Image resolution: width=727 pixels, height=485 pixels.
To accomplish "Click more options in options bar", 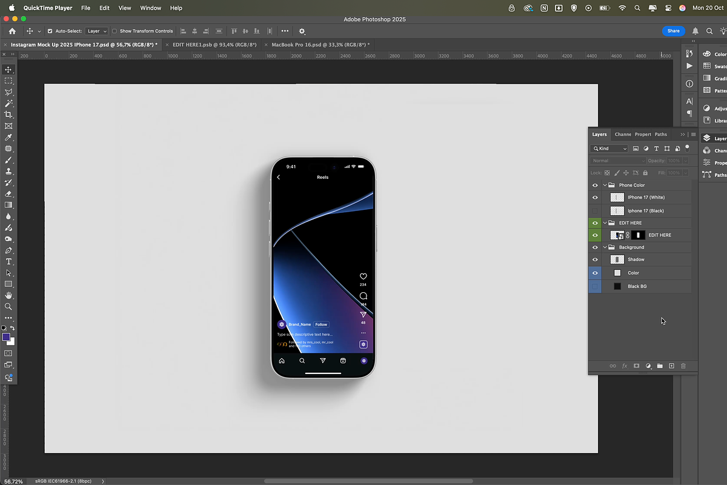I will coord(285,31).
